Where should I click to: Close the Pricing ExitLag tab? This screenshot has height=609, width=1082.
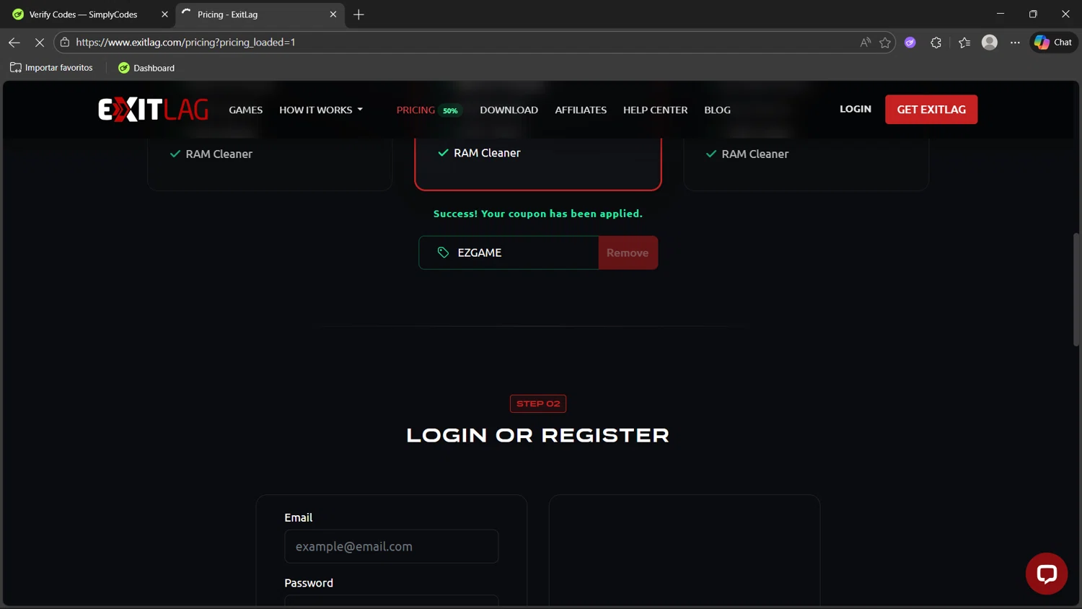333,14
